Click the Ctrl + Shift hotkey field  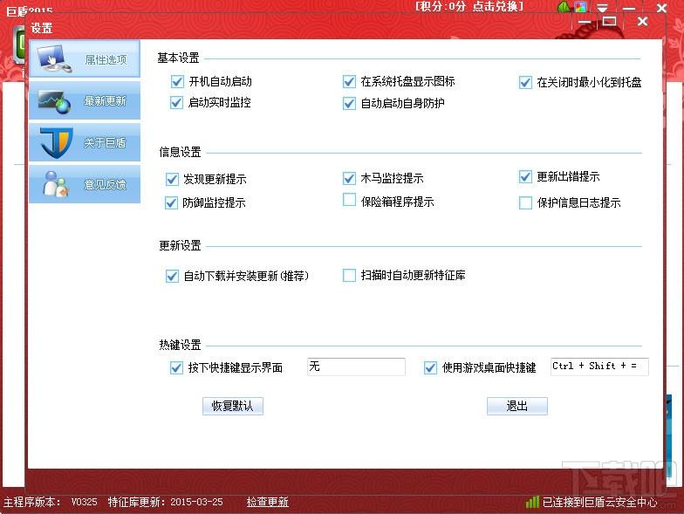click(599, 367)
